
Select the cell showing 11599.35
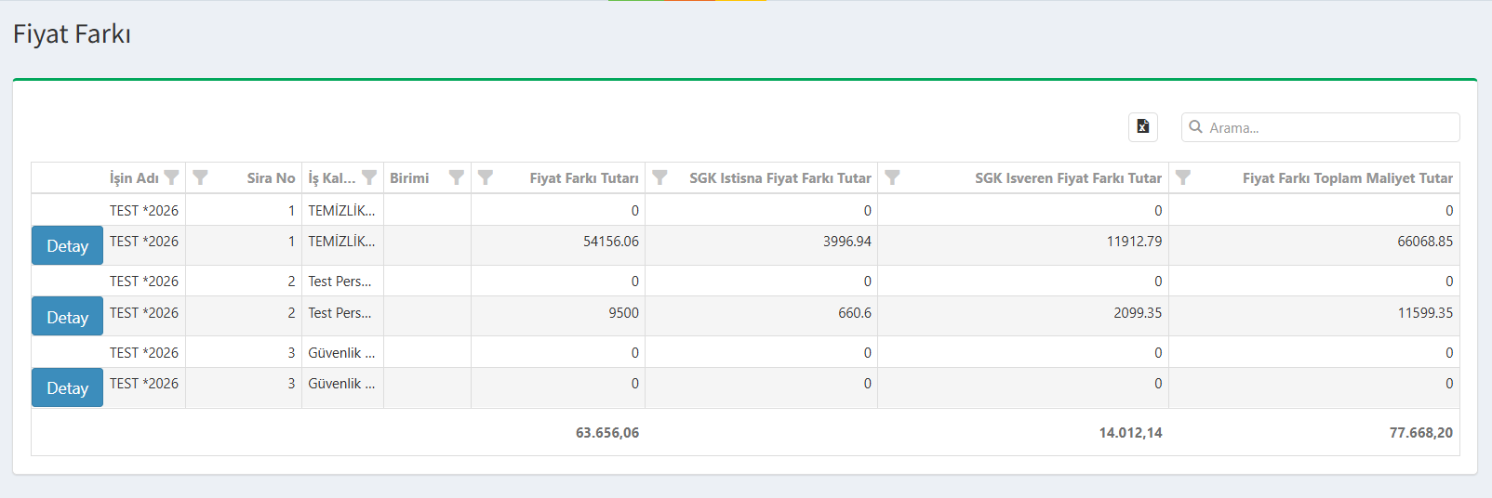(x=1424, y=313)
